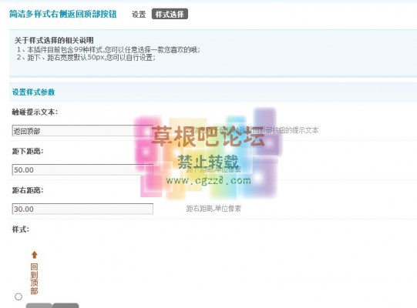Image resolution: width=417 pixels, height=308 pixels.
Task: Click the 触碰提示文本 label
Action: 35,112
